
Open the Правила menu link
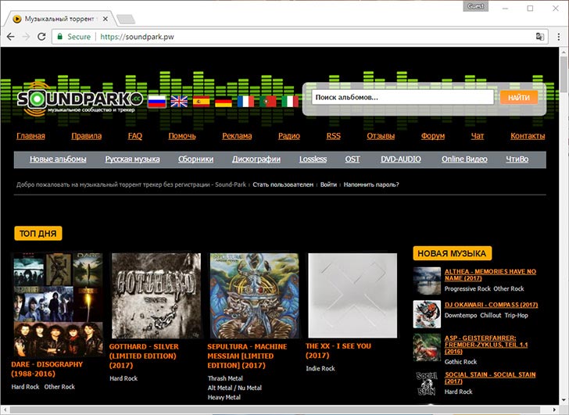point(86,136)
